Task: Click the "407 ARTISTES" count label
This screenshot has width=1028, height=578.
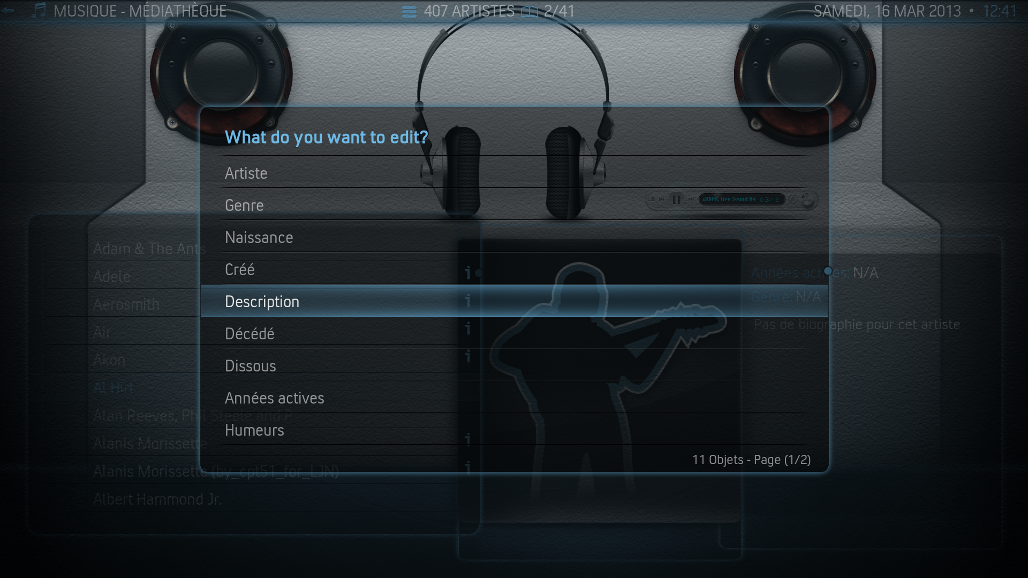Action: point(469,11)
